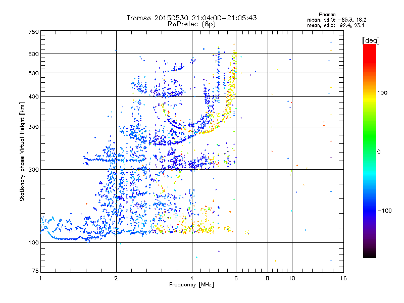The width and height of the screenshot is (404, 303).
Task: Click the x-axis tick label '1'
Action: tap(40, 278)
